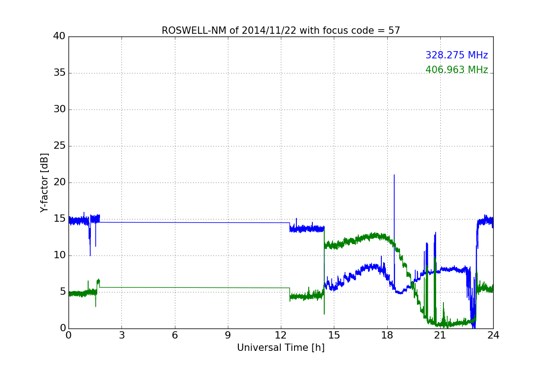
Task: Click x-axis tick label 6
Action: (x=175, y=335)
